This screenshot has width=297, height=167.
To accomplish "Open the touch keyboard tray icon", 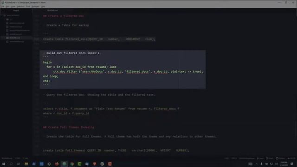I will click(251, 164).
